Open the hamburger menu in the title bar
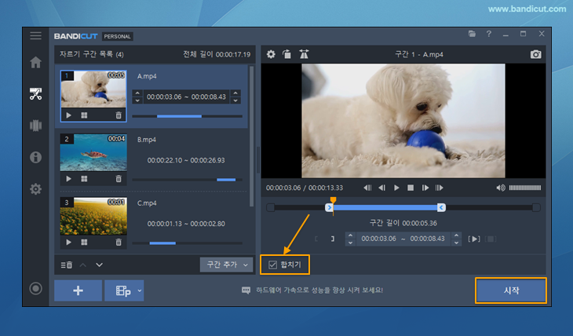This screenshot has height=336, width=573. coord(35,36)
